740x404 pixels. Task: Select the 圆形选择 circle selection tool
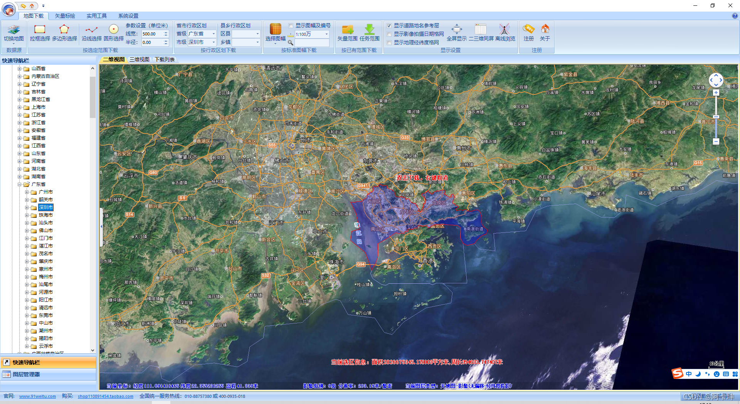113,33
